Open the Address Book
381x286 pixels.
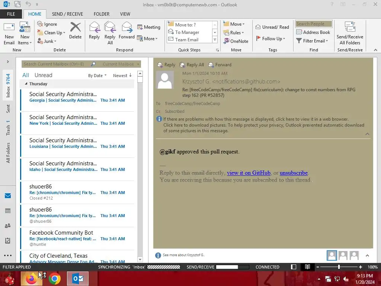313,32
